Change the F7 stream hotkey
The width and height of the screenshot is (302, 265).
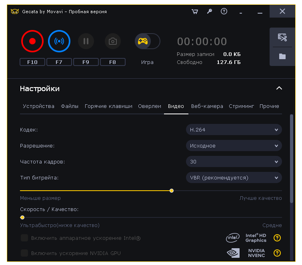click(59, 62)
